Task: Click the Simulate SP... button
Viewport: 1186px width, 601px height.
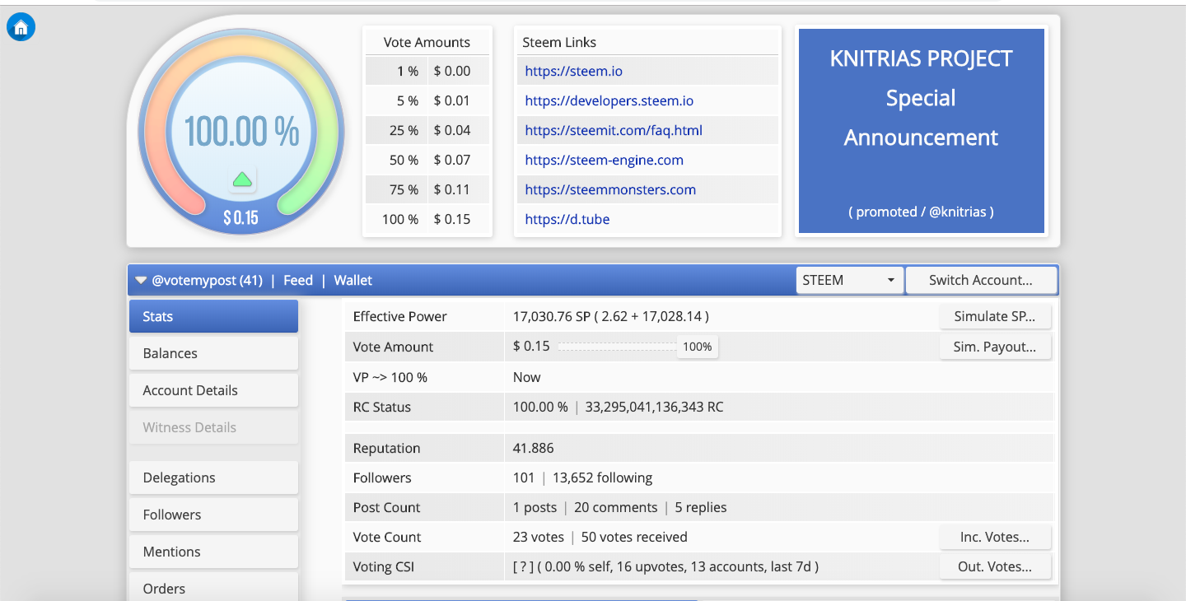Action: (995, 316)
